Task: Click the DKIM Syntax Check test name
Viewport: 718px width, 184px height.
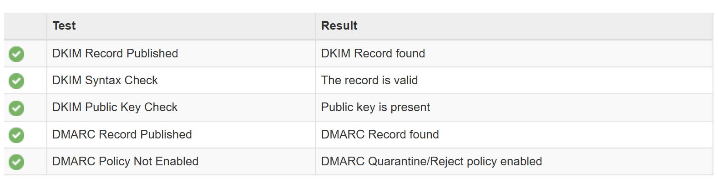Action: (105, 80)
